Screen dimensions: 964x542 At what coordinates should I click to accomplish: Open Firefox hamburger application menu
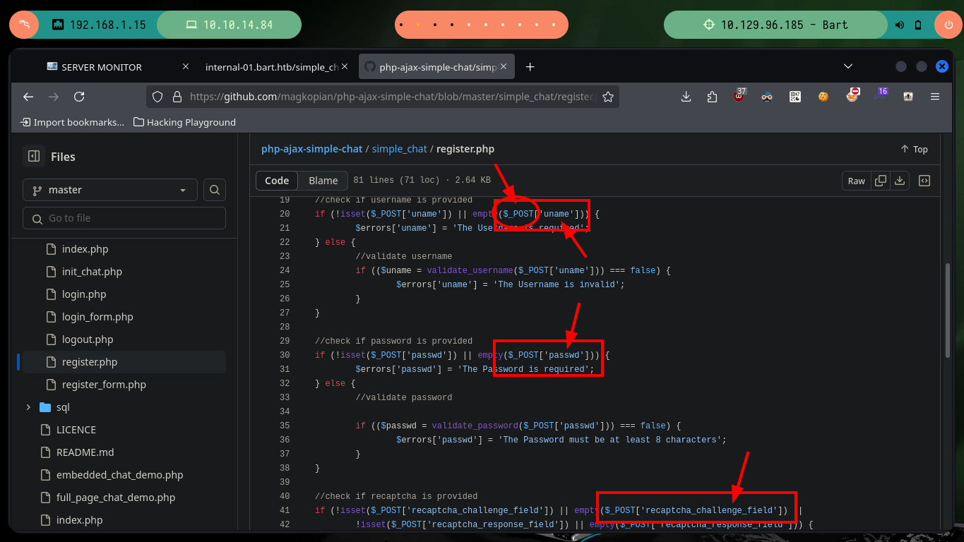(x=935, y=97)
